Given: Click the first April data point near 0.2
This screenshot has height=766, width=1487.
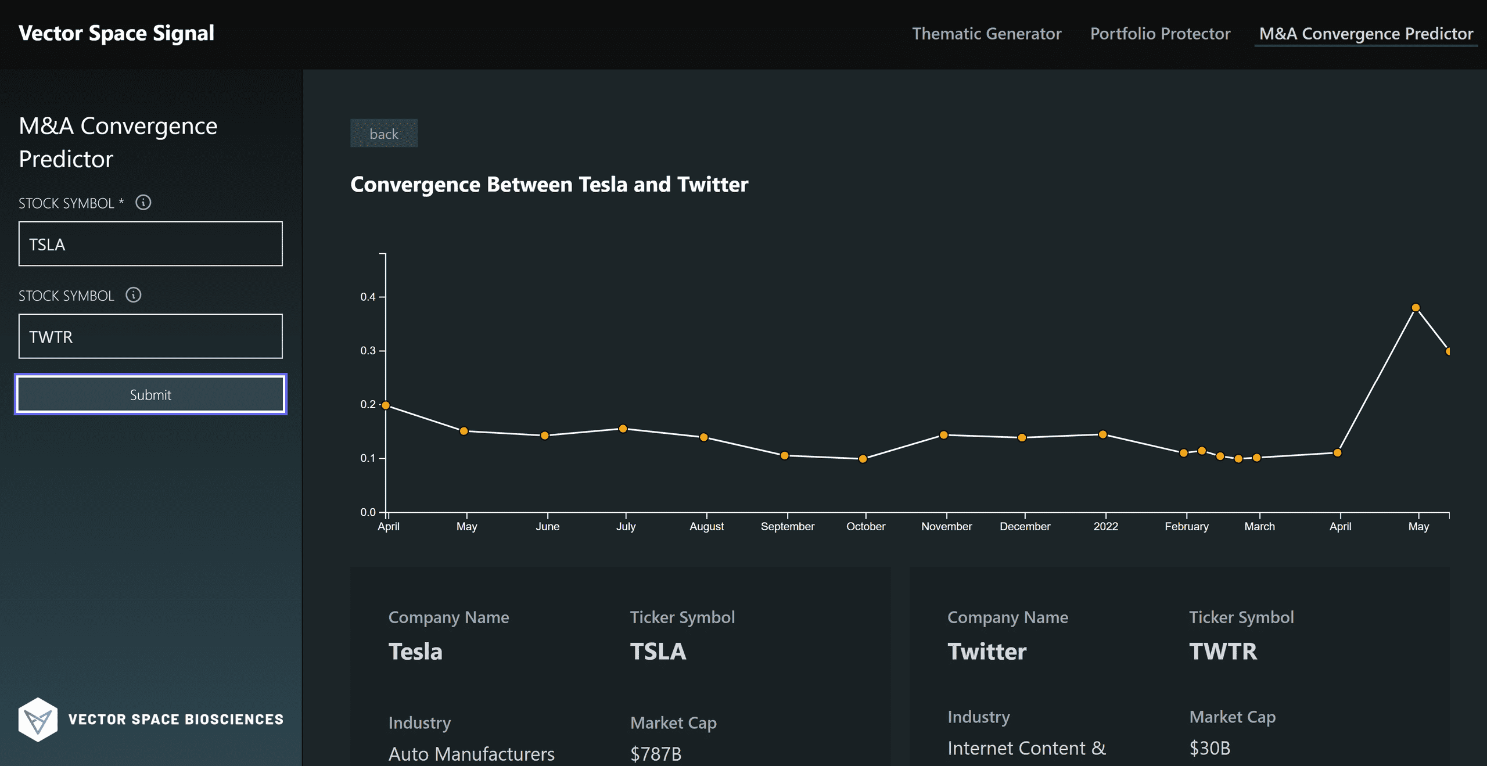Looking at the screenshot, I should (386, 405).
